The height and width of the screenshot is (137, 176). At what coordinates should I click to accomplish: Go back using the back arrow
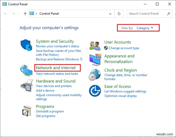pyautogui.click(x=5, y=14)
